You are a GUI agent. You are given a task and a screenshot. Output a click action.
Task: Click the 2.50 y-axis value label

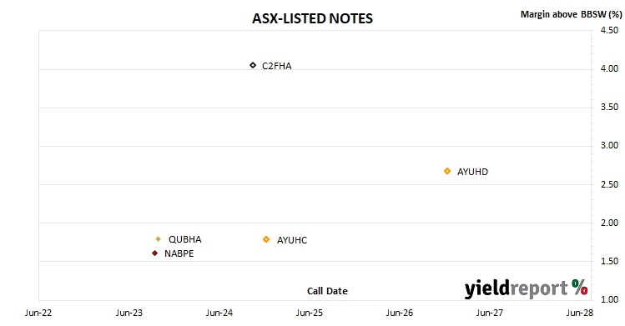[x=609, y=185]
